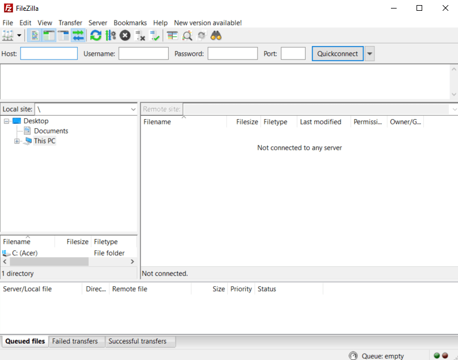
Task: Click the red activity indicator light
Action: (445, 355)
